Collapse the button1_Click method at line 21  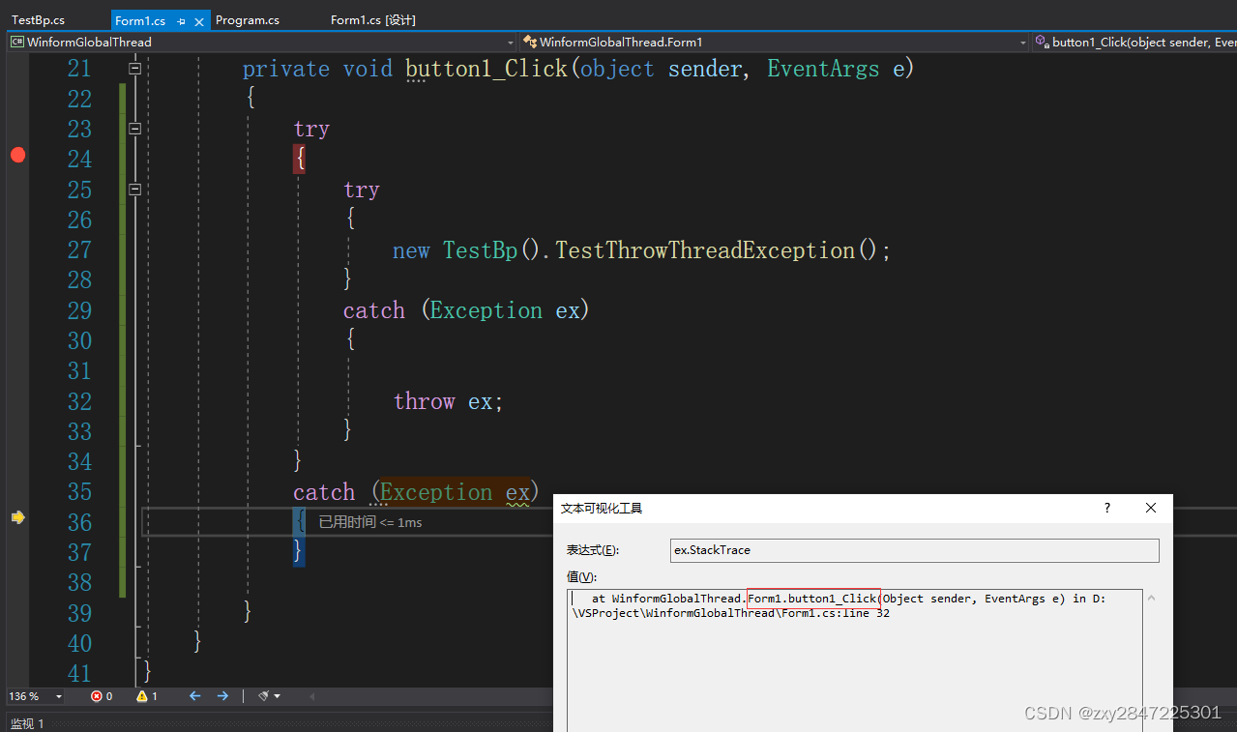pos(135,69)
